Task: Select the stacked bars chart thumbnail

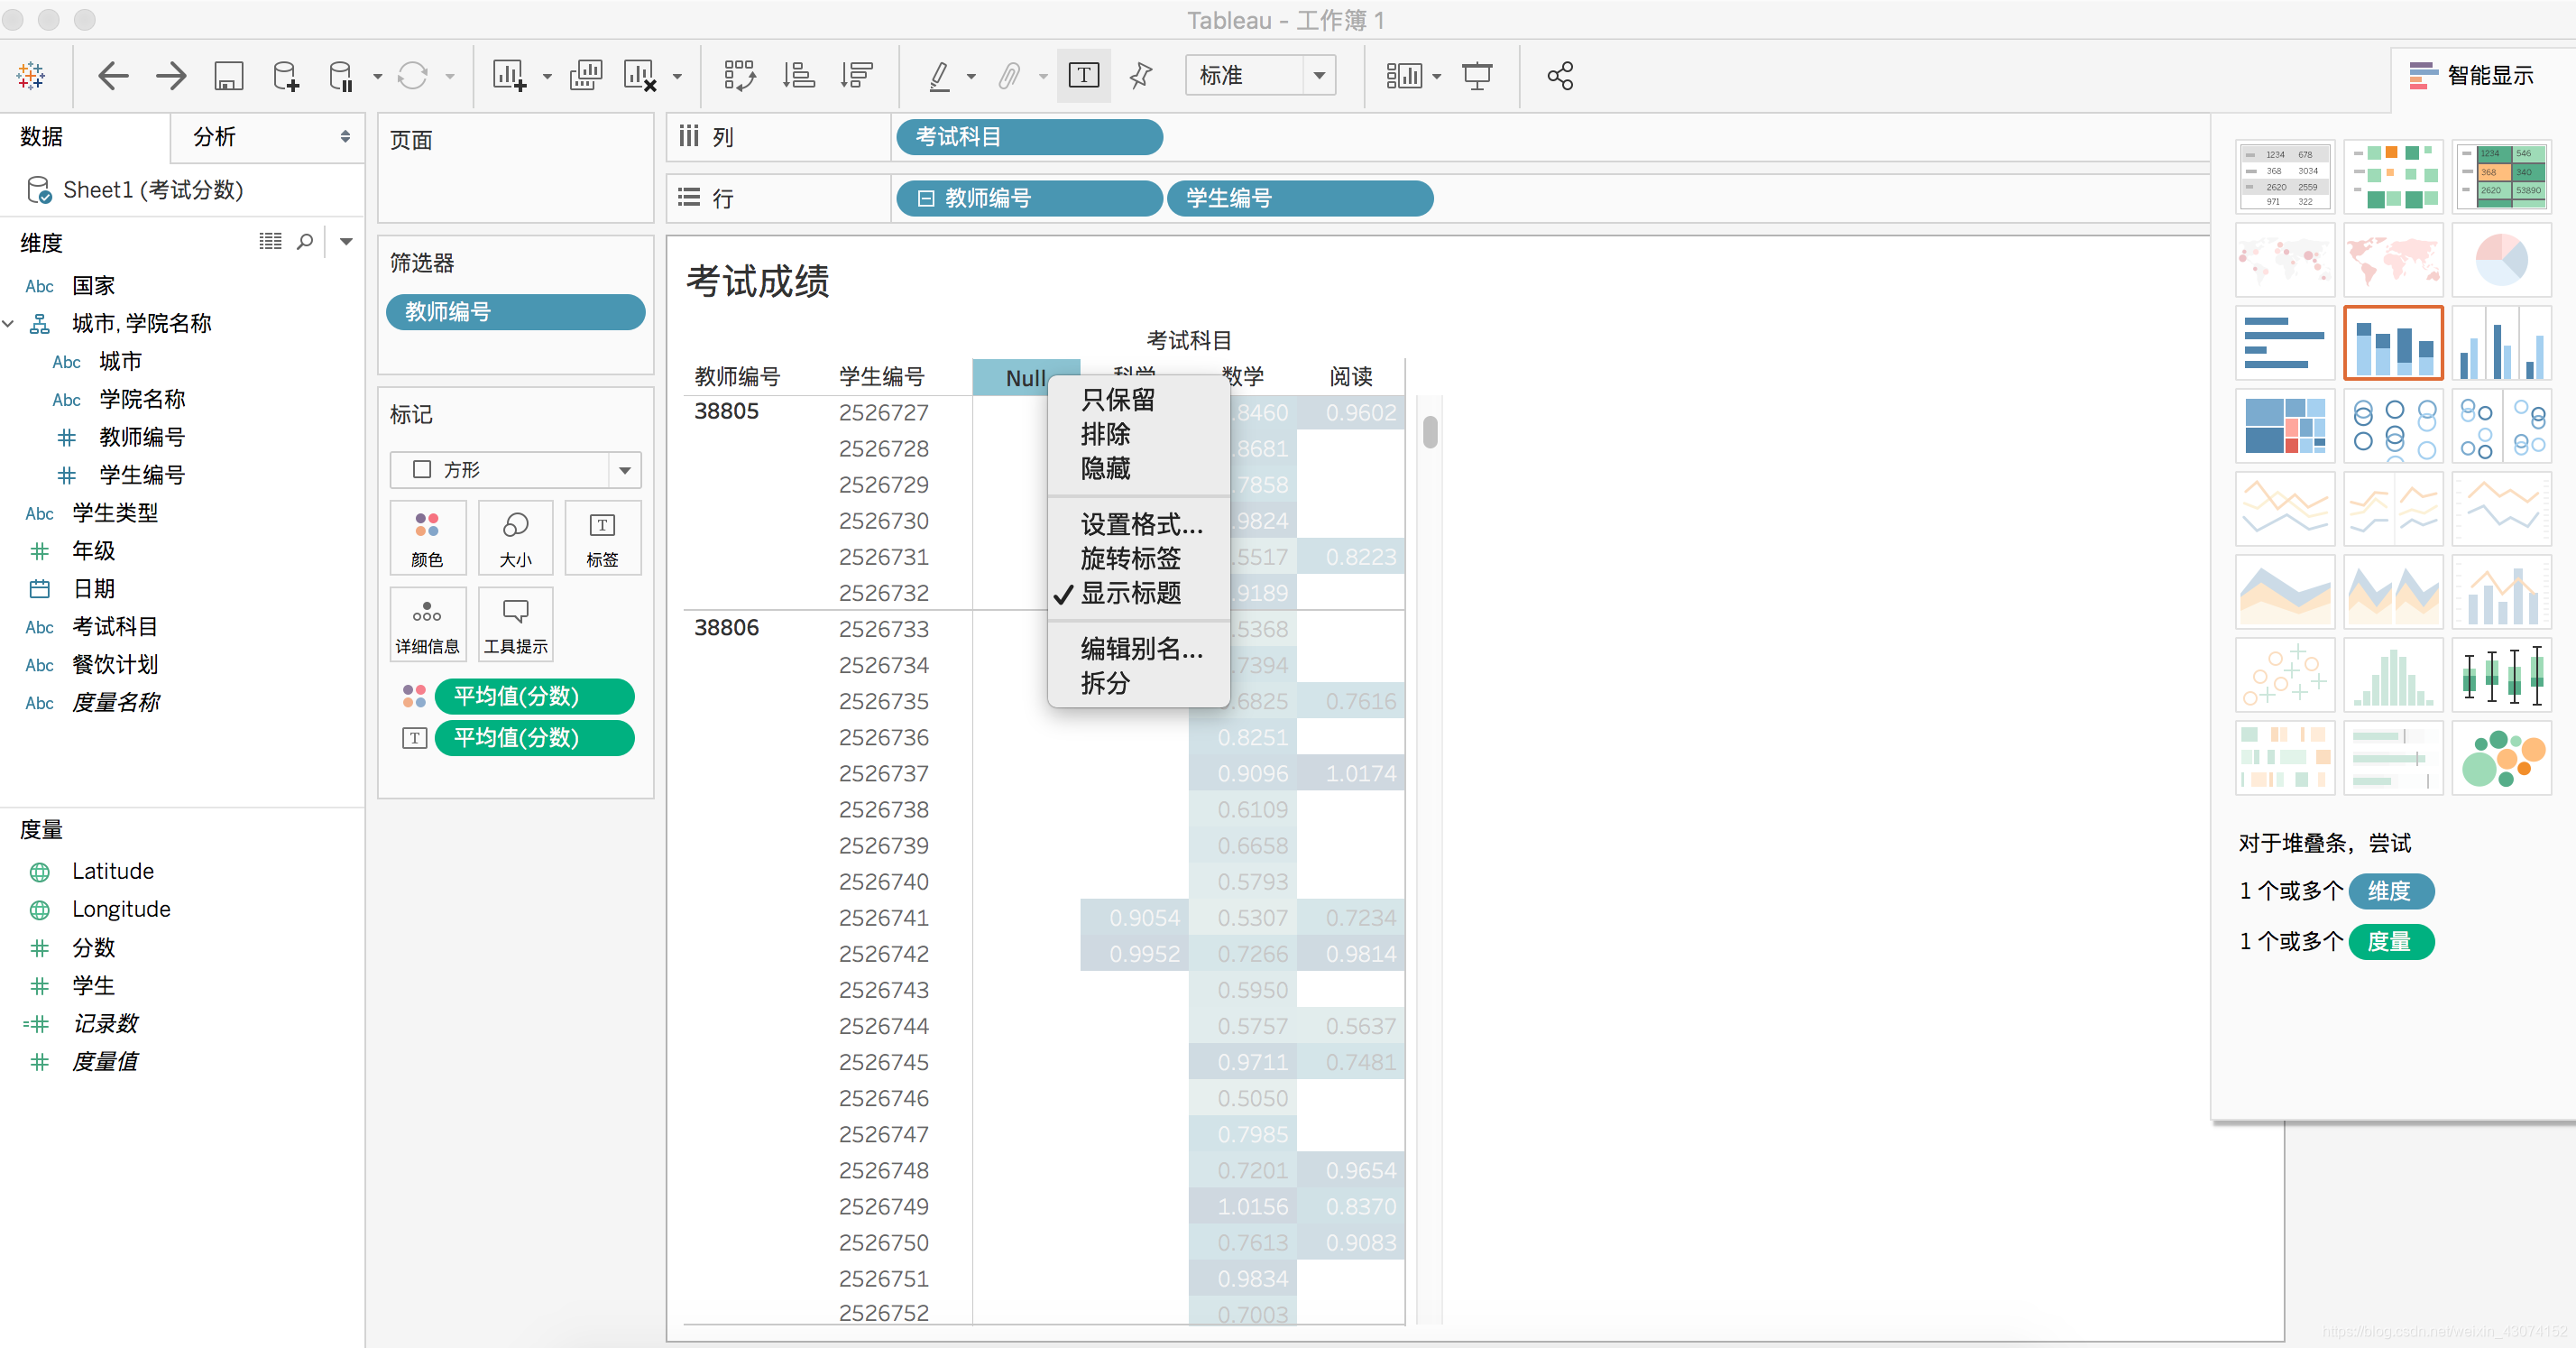Action: pyautogui.click(x=2392, y=343)
